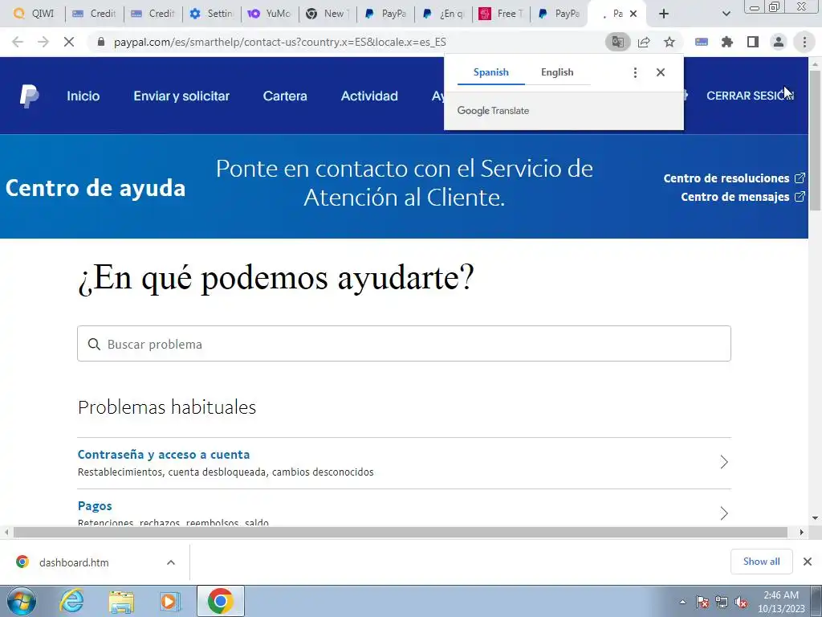Open the Google Translate icon in address bar
Image resolution: width=822 pixels, height=617 pixels.
point(617,42)
